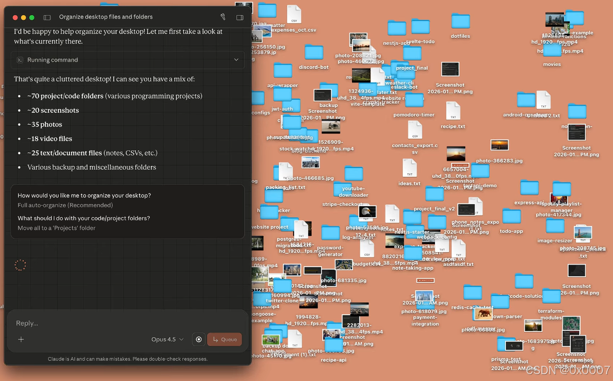Click the round stop button next to Queue
Screen dimensions: 613x381
198,339
